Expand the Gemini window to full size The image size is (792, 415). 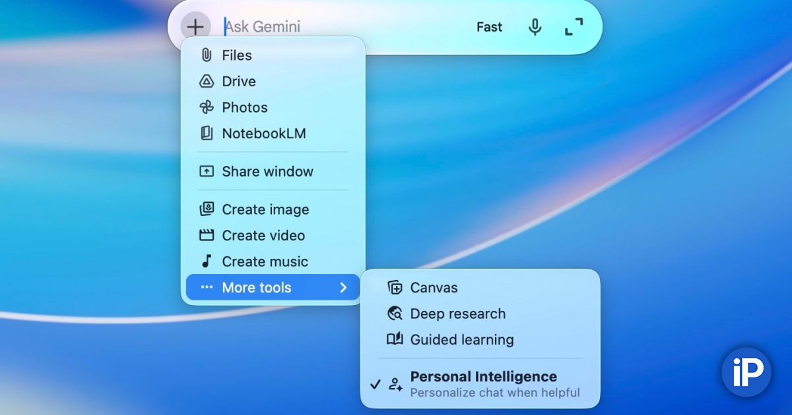point(574,27)
